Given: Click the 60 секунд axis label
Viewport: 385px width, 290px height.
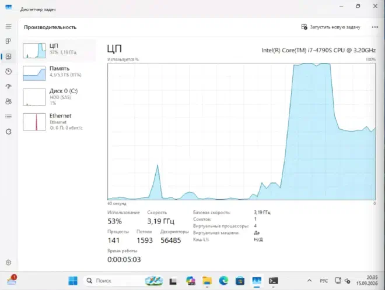Looking at the screenshot, I should coord(117,204).
